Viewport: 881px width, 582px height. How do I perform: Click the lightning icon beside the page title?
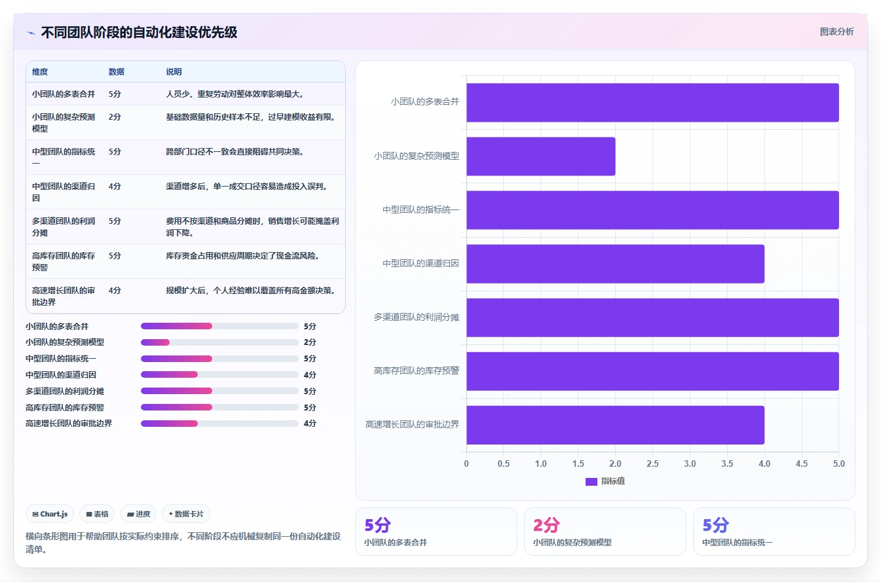pyautogui.click(x=31, y=33)
